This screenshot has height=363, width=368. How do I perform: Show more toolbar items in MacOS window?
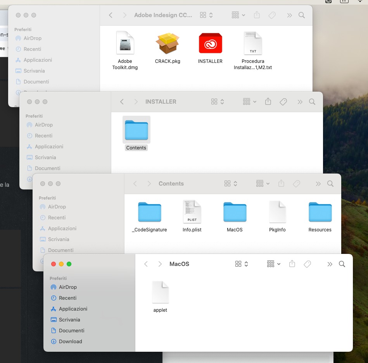(330, 264)
